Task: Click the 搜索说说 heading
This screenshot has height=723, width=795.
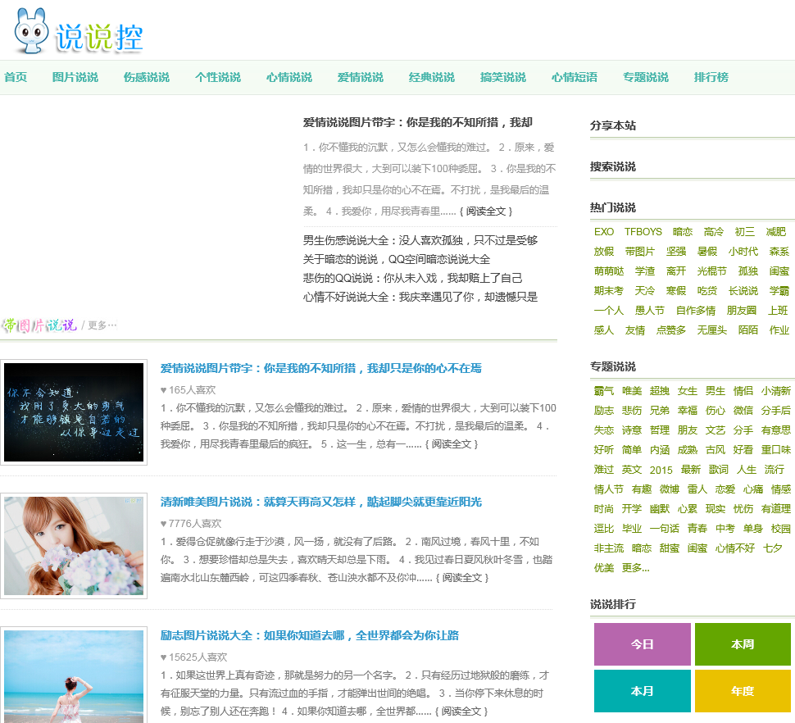Action: pos(612,166)
